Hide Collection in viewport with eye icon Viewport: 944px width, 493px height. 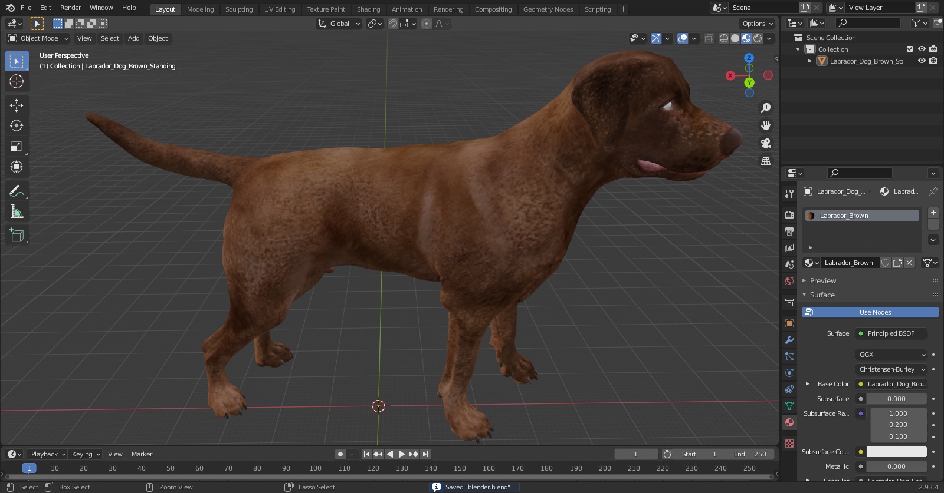(922, 49)
